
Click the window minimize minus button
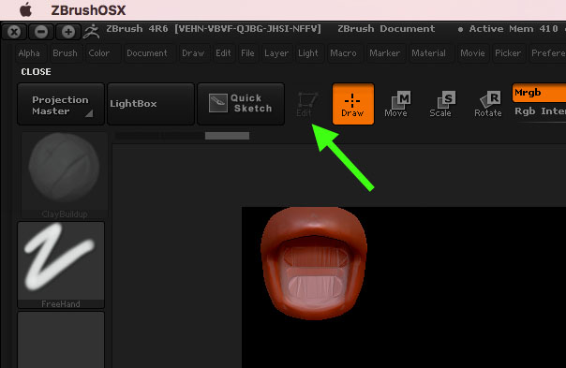[41, 32]
